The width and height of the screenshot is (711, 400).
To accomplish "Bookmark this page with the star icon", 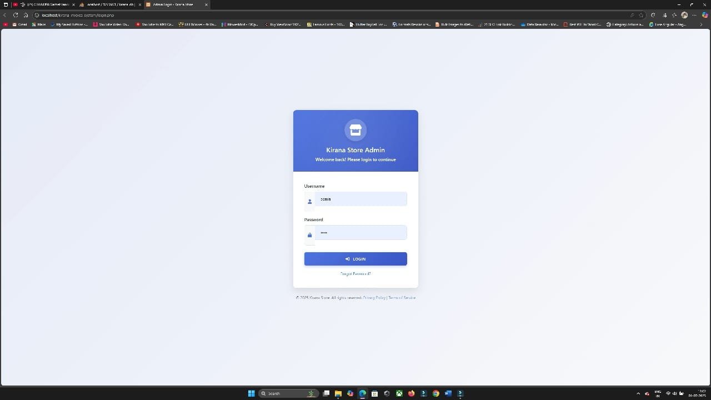I will [x=641, y=15].
